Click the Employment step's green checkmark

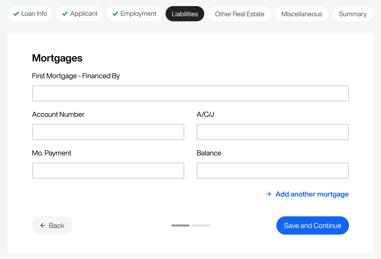(115, 14)
